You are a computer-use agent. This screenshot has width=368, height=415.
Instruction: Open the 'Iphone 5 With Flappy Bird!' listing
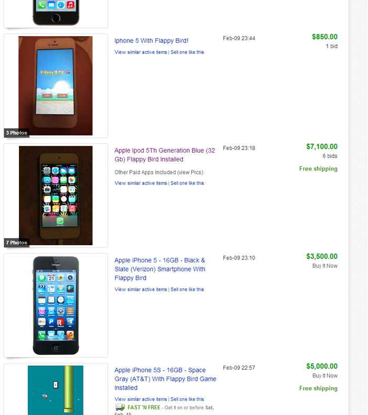pyautogui.click(x=151, y=41)
